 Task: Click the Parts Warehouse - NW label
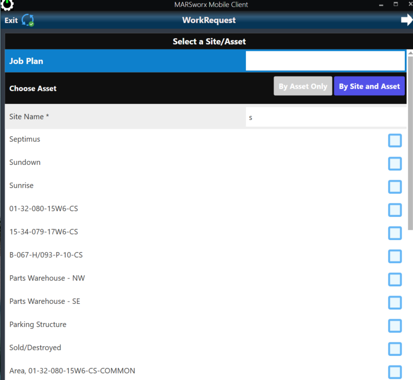47,278
